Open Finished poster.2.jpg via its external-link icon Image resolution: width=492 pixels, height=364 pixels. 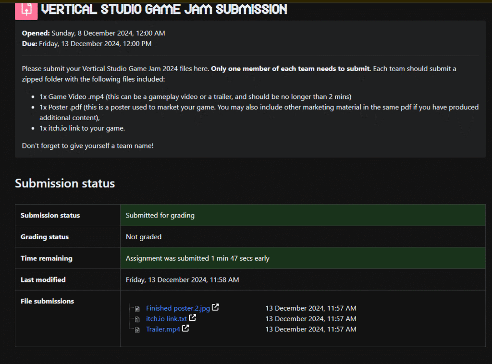point(216,308)
